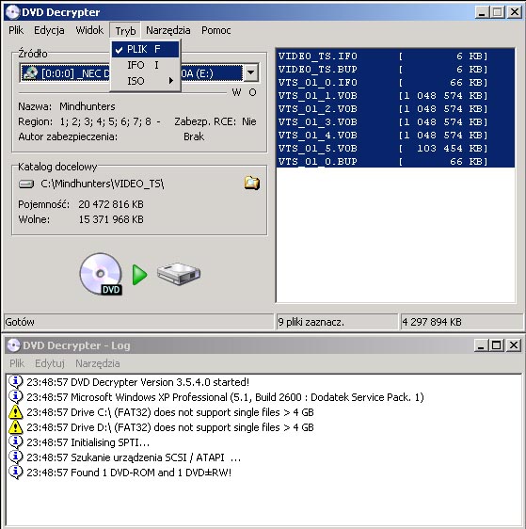This screenshot has height=529, width=526.
Task: Click the info icon on Windows XP Professional line
Action: coord(15,397)
